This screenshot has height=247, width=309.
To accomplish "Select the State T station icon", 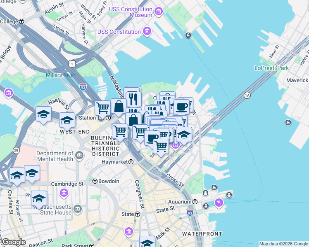I will coord(138,214).
